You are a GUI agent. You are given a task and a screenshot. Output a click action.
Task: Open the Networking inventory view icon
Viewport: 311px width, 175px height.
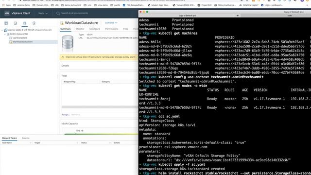34,23
